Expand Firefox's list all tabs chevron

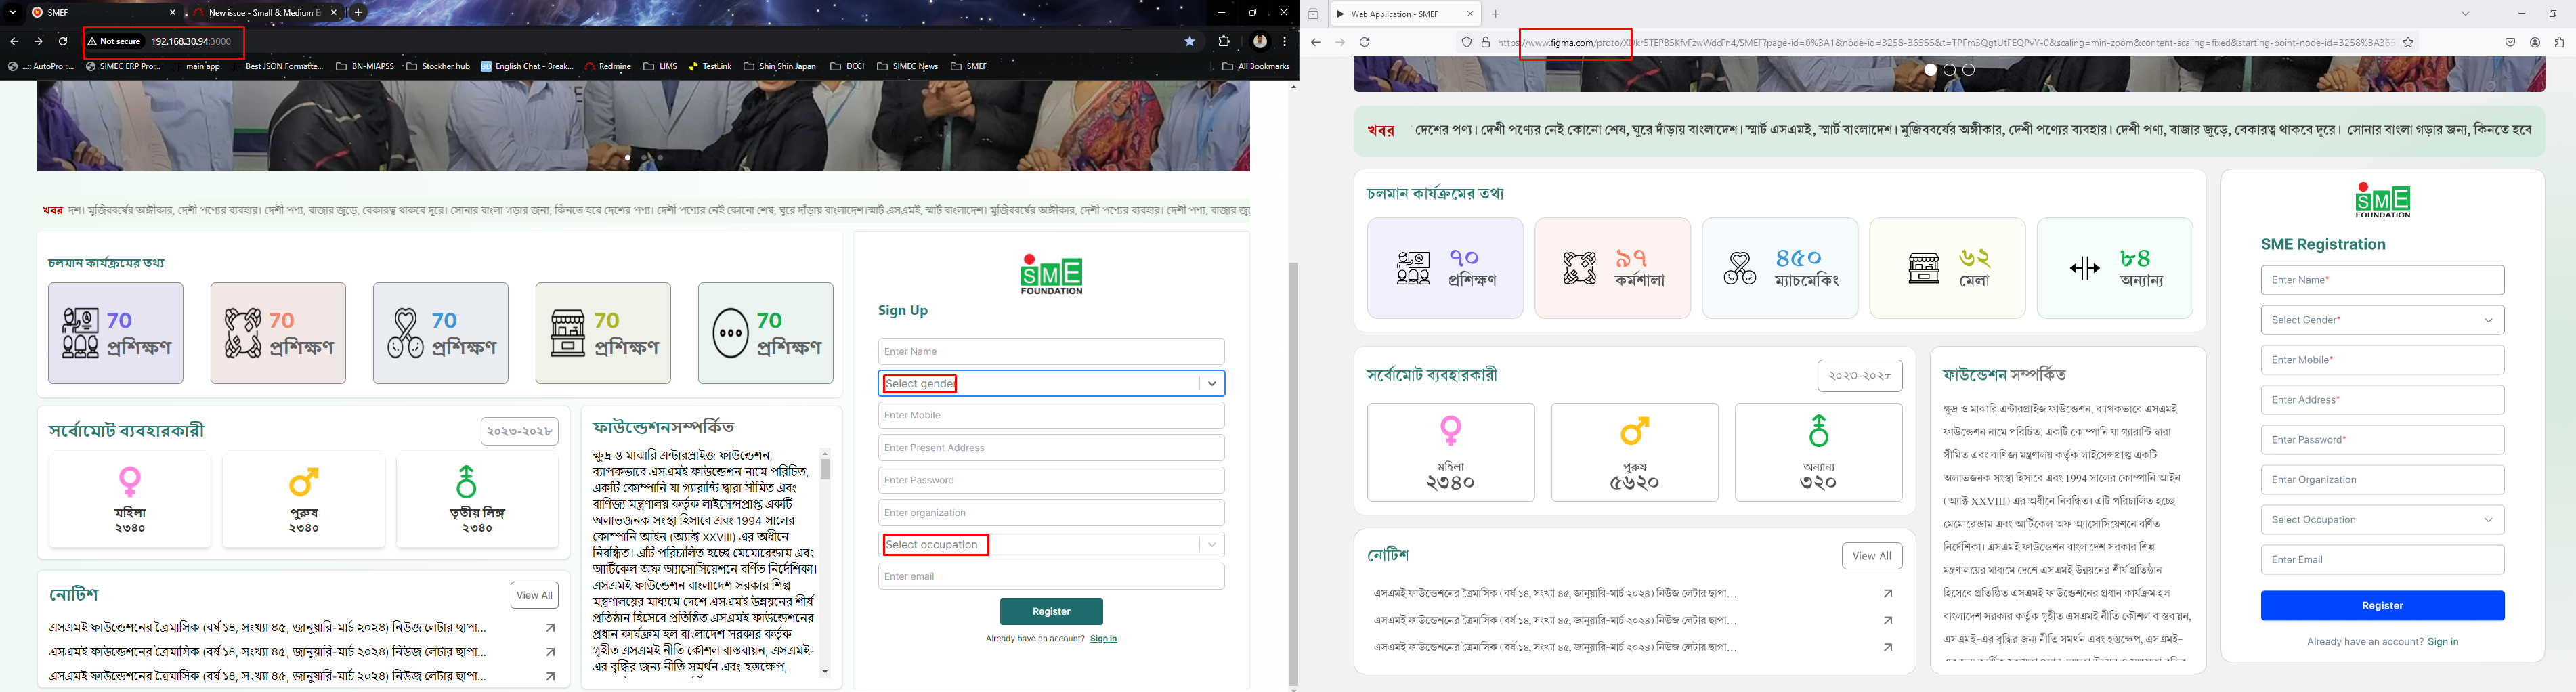pos(2466,14)
